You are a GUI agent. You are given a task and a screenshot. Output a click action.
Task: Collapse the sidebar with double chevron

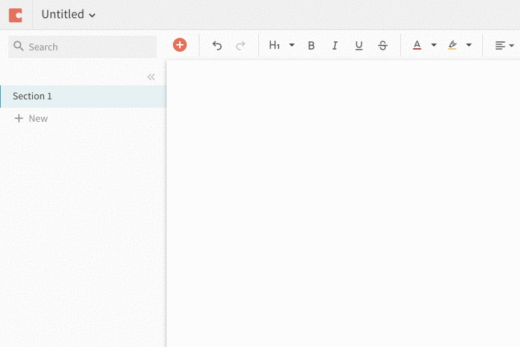[x=151, y=77]
